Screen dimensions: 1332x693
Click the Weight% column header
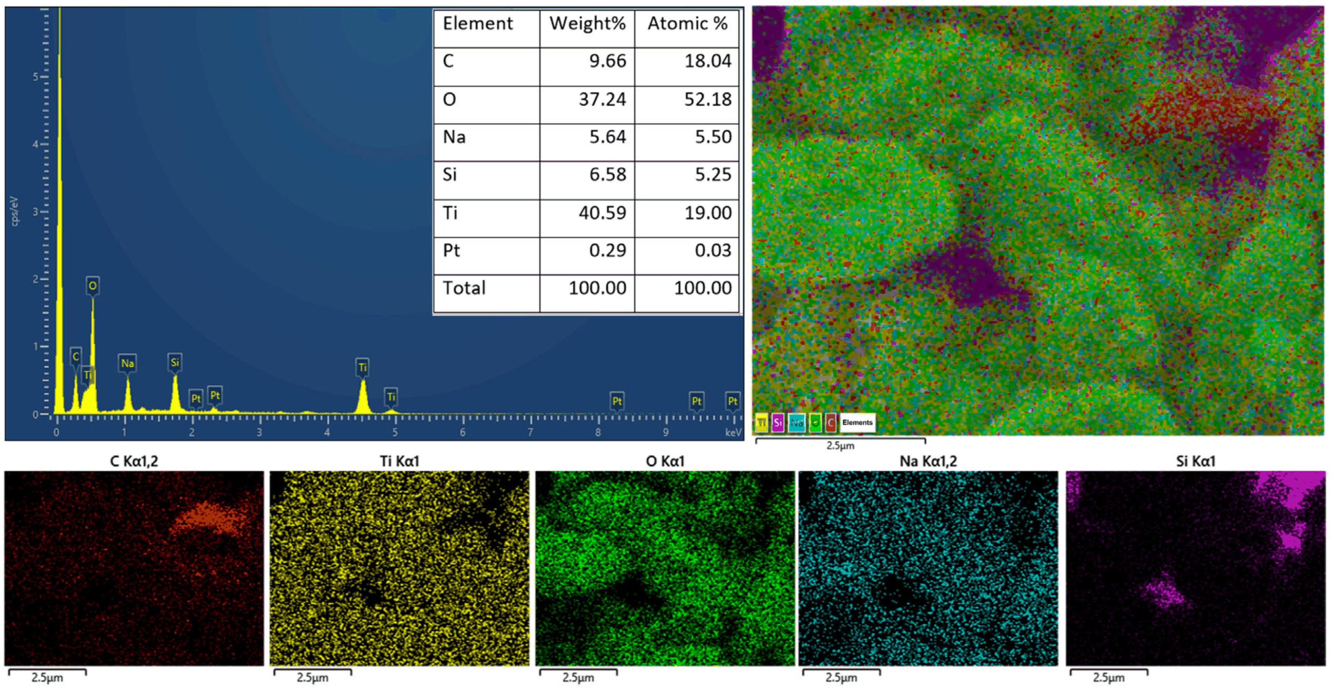click(587, 24)
